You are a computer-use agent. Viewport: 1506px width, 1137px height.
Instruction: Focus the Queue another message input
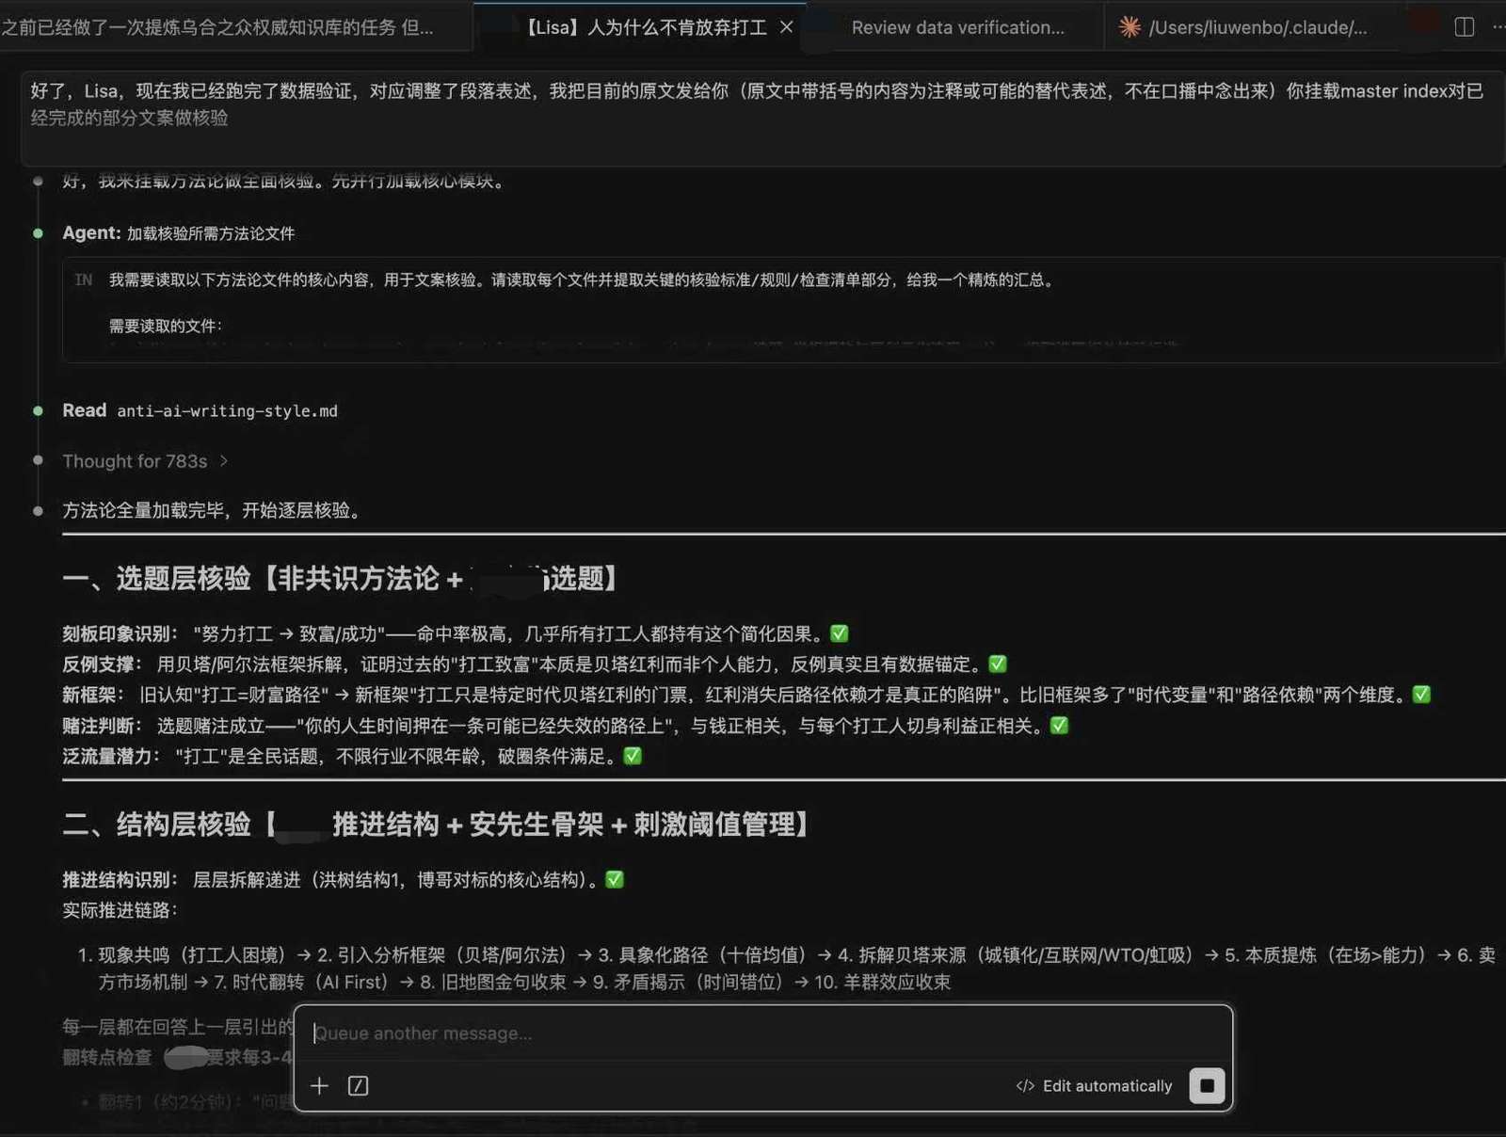(762, 1033)
